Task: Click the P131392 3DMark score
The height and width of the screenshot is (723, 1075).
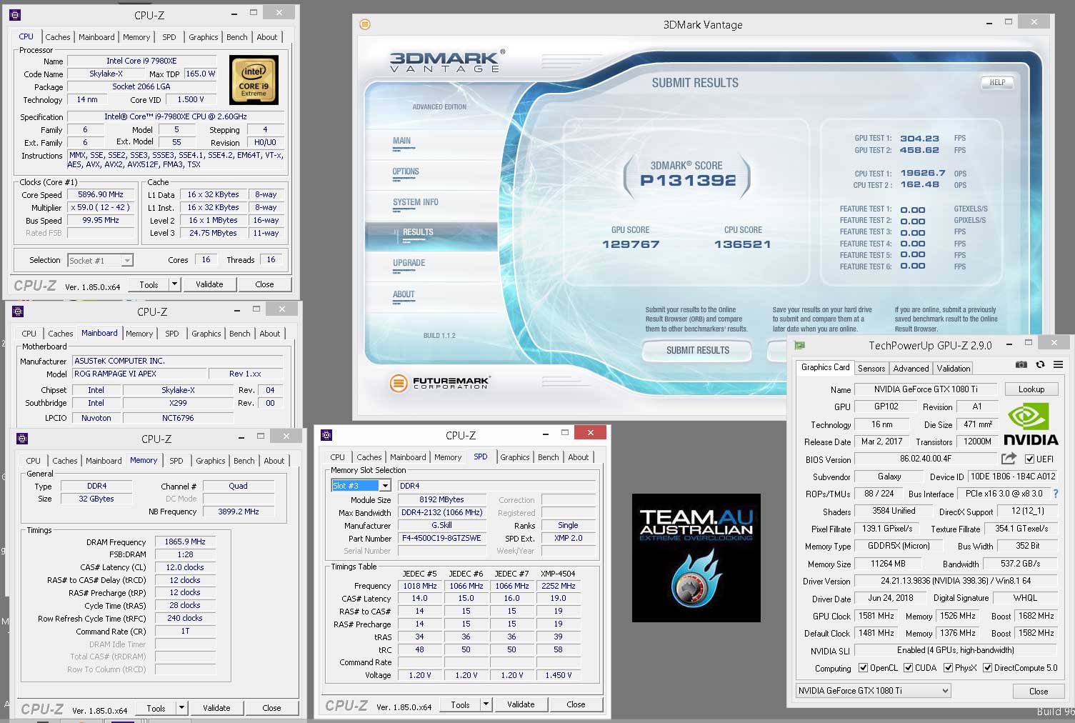Action: (688, 181)
